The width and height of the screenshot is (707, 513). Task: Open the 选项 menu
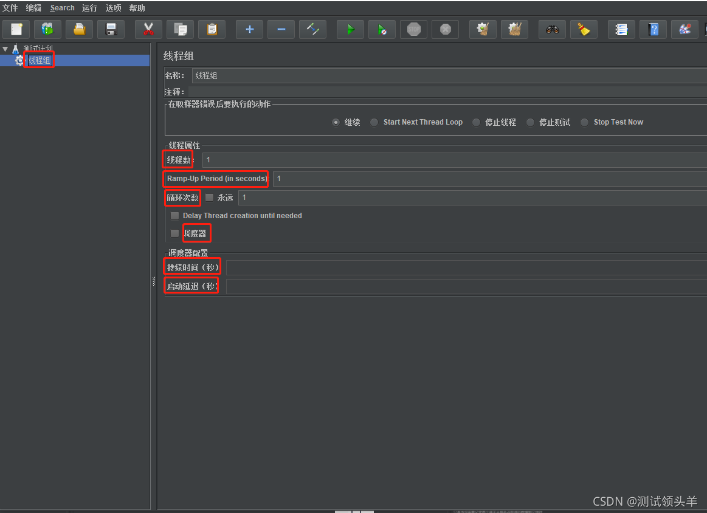[x=113, y=8]
